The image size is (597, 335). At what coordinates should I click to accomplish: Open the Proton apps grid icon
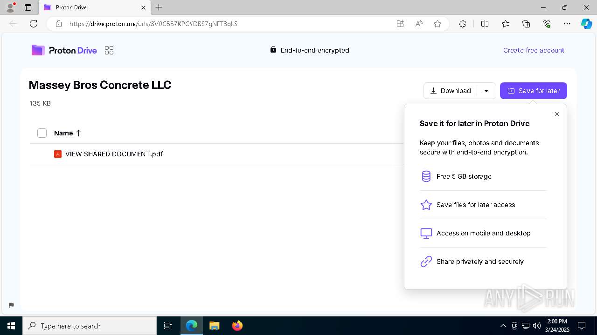point(109,50)
